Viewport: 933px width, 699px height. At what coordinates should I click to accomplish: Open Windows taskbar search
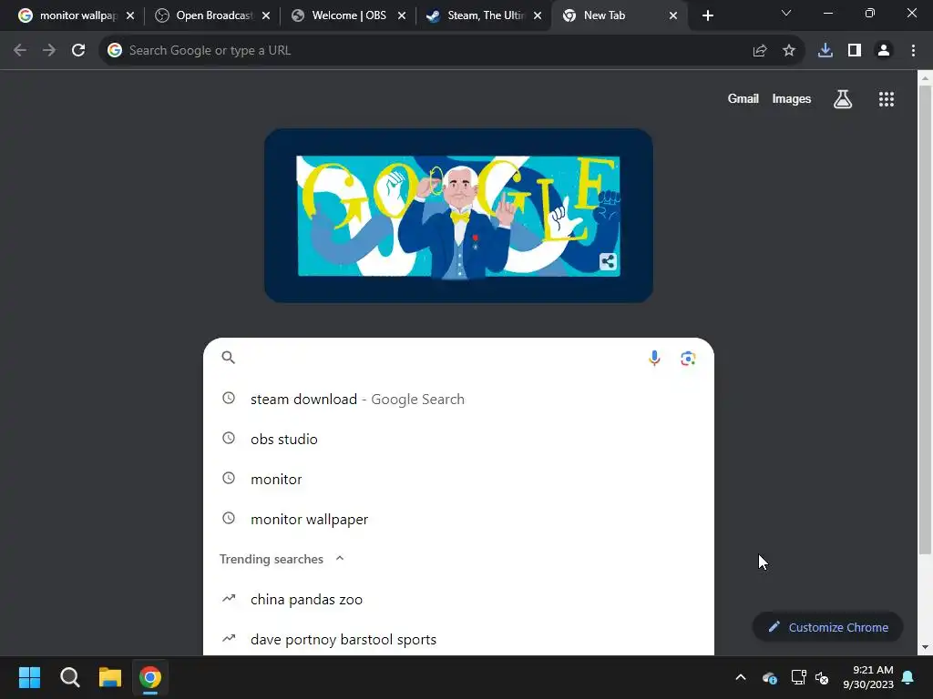[x=69, y=677]
